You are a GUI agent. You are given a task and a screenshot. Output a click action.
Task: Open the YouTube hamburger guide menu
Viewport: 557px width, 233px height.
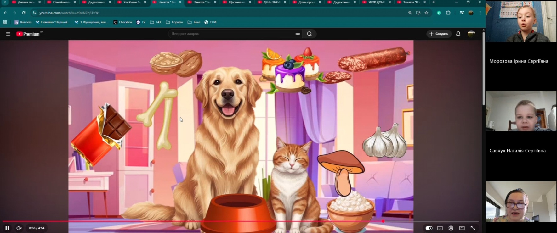point(8,34)
